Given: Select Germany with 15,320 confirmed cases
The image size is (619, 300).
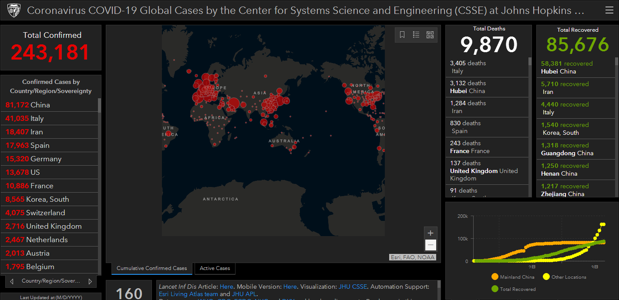Looking at the screenshot, I should coord(50,159).
